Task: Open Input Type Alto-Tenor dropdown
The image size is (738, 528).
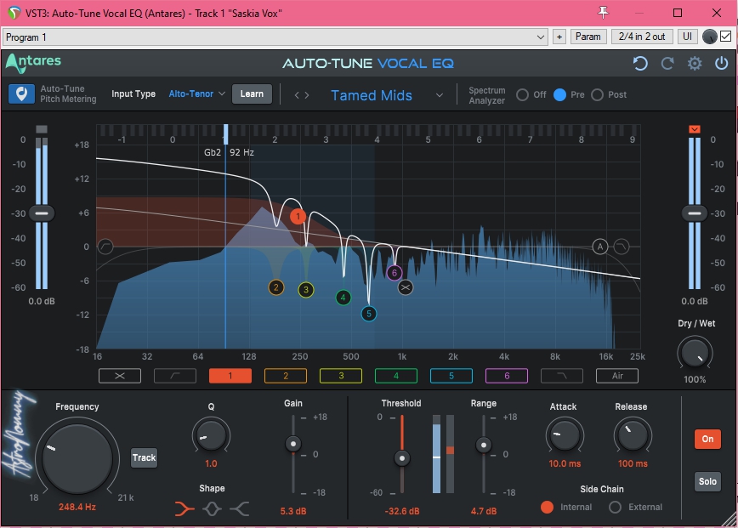Action: pos(196,94)
